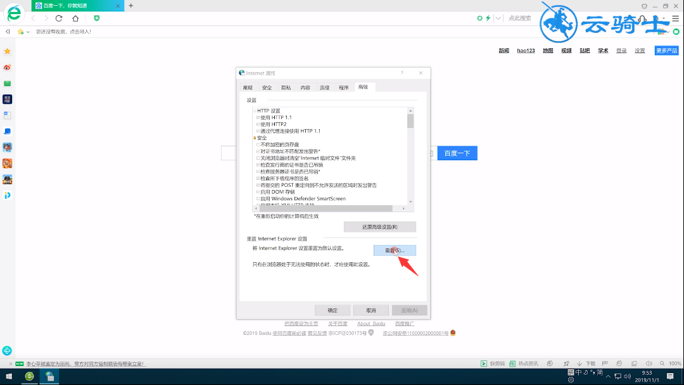Go to the browser home page icon

pos(75,18)
